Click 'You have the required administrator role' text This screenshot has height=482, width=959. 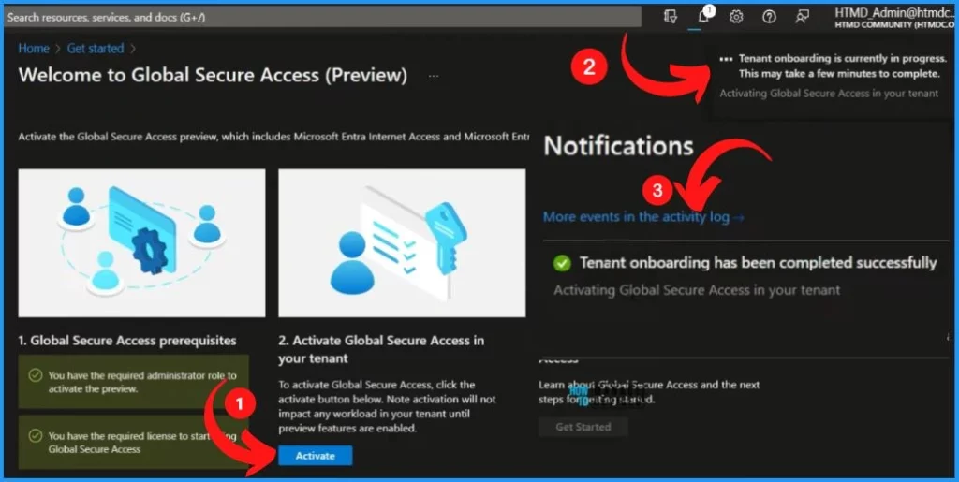[142, 382]
